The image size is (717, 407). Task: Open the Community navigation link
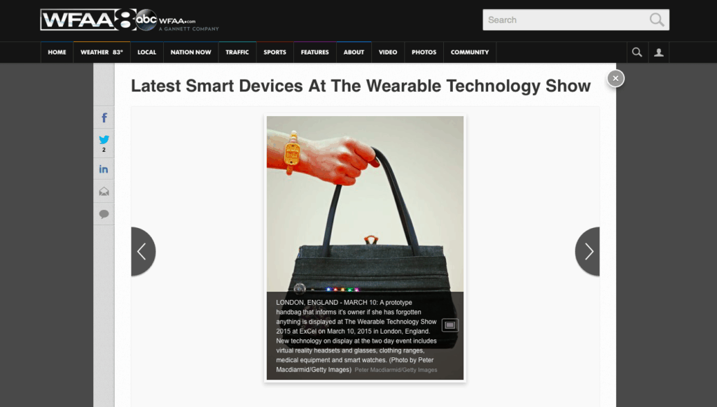(x=470, y=52)
